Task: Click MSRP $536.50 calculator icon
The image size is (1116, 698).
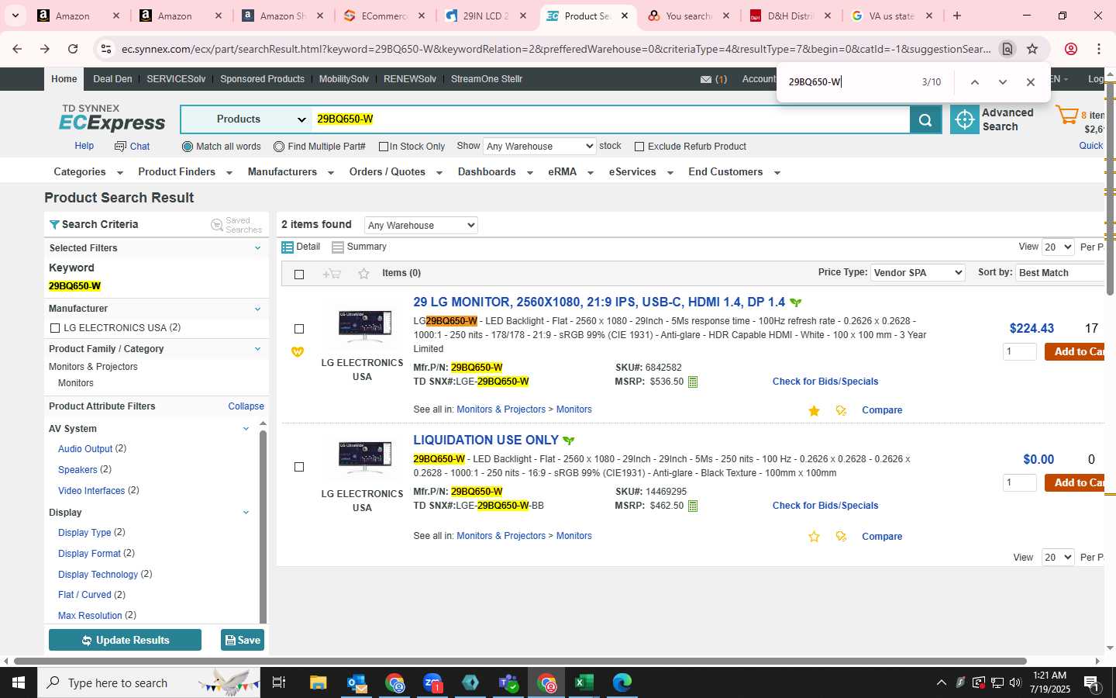Action: point(693,382)
